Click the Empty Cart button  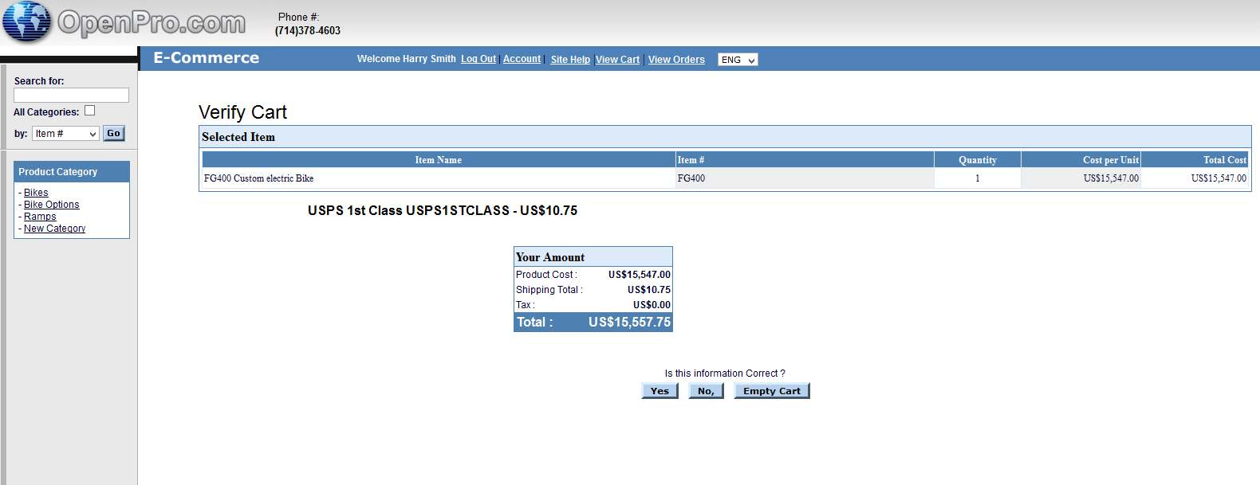[x=771, y=391]
